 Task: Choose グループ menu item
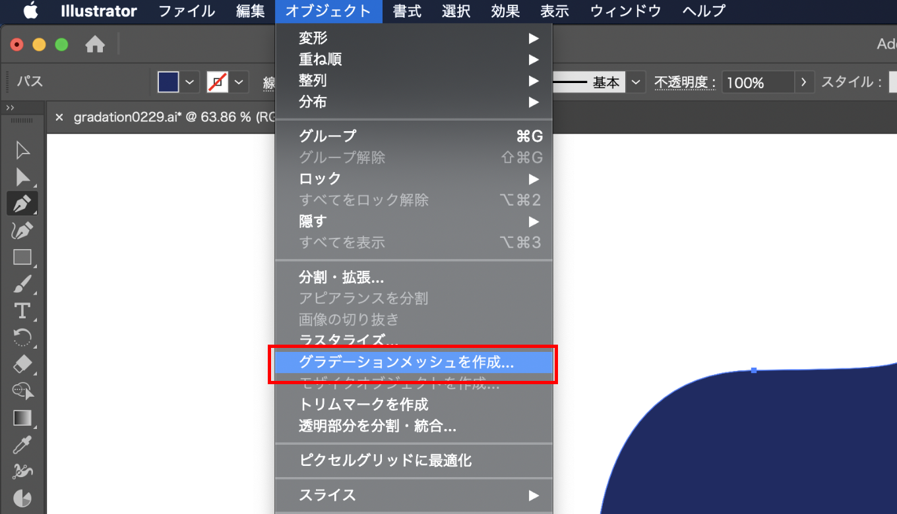(x=414, y=136)
